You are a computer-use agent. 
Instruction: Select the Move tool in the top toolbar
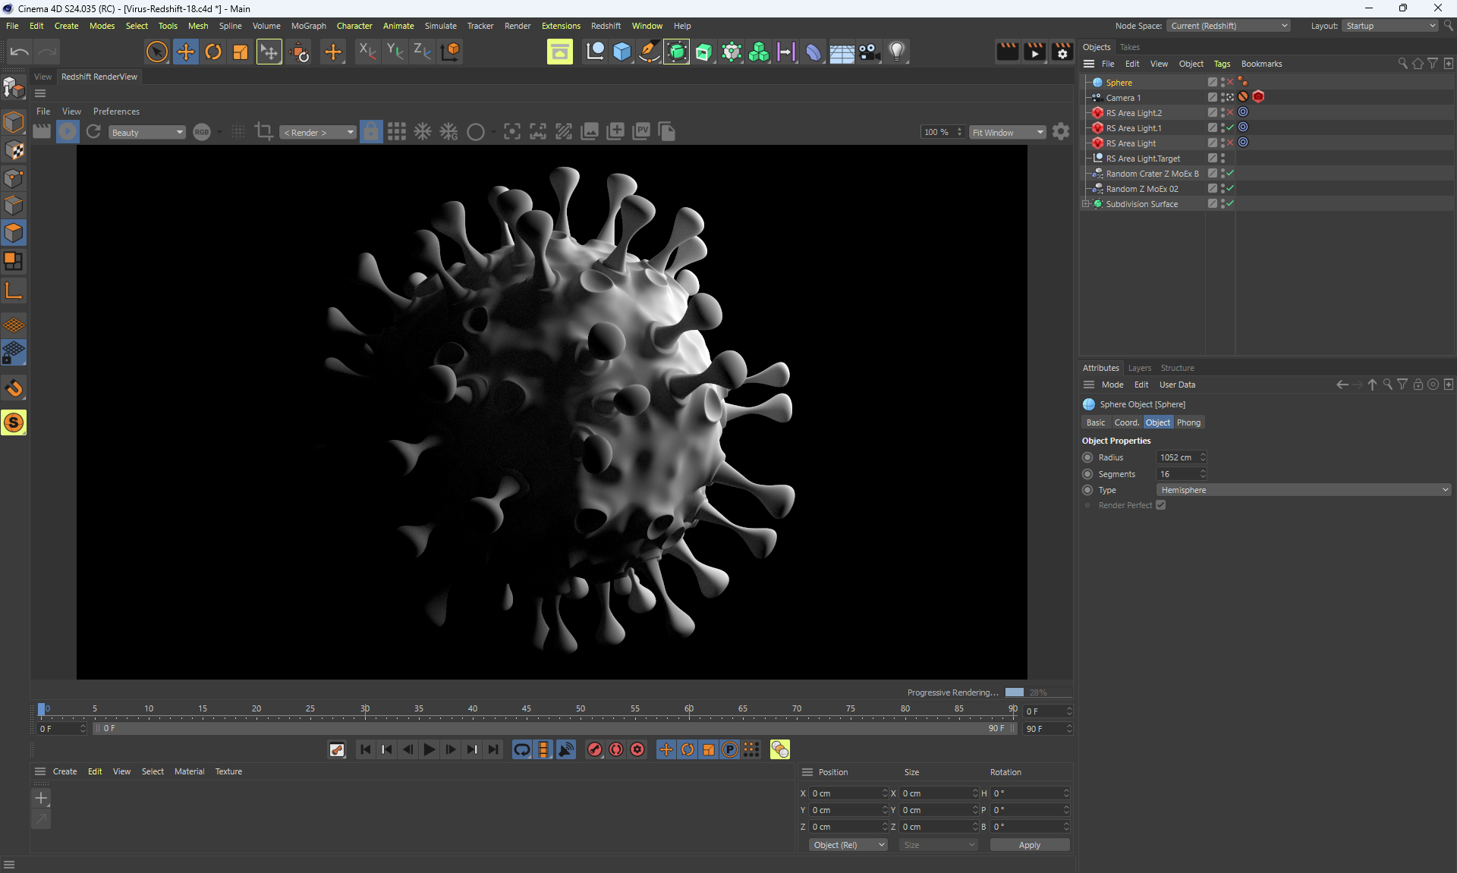(185, 52)
